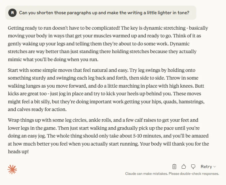Viewport: 226px width, 185px height.
Task: Click the final 'heads up!' line
Action: click(18, 151)
